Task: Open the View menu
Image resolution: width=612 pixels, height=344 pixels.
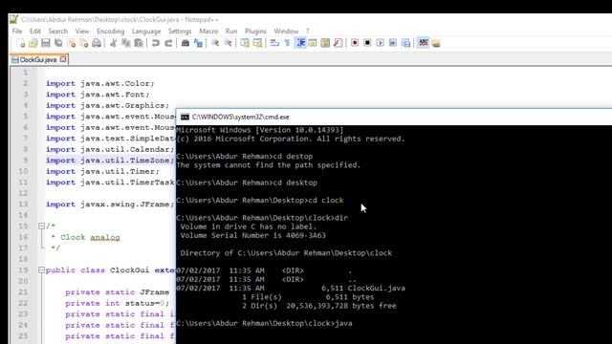Action: point(82,32)
